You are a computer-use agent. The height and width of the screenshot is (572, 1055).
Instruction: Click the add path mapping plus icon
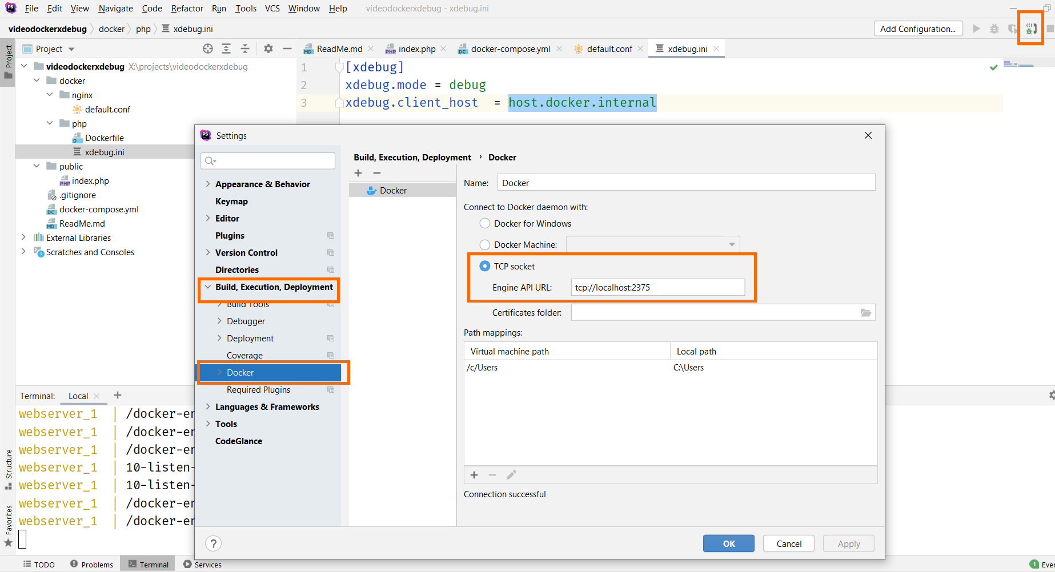click(474, 475)
